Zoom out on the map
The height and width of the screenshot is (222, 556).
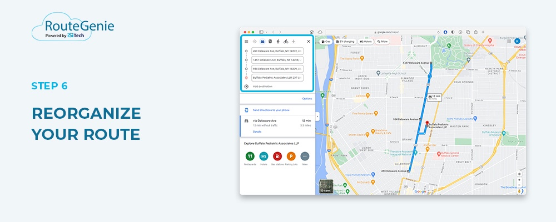point(519,185)
